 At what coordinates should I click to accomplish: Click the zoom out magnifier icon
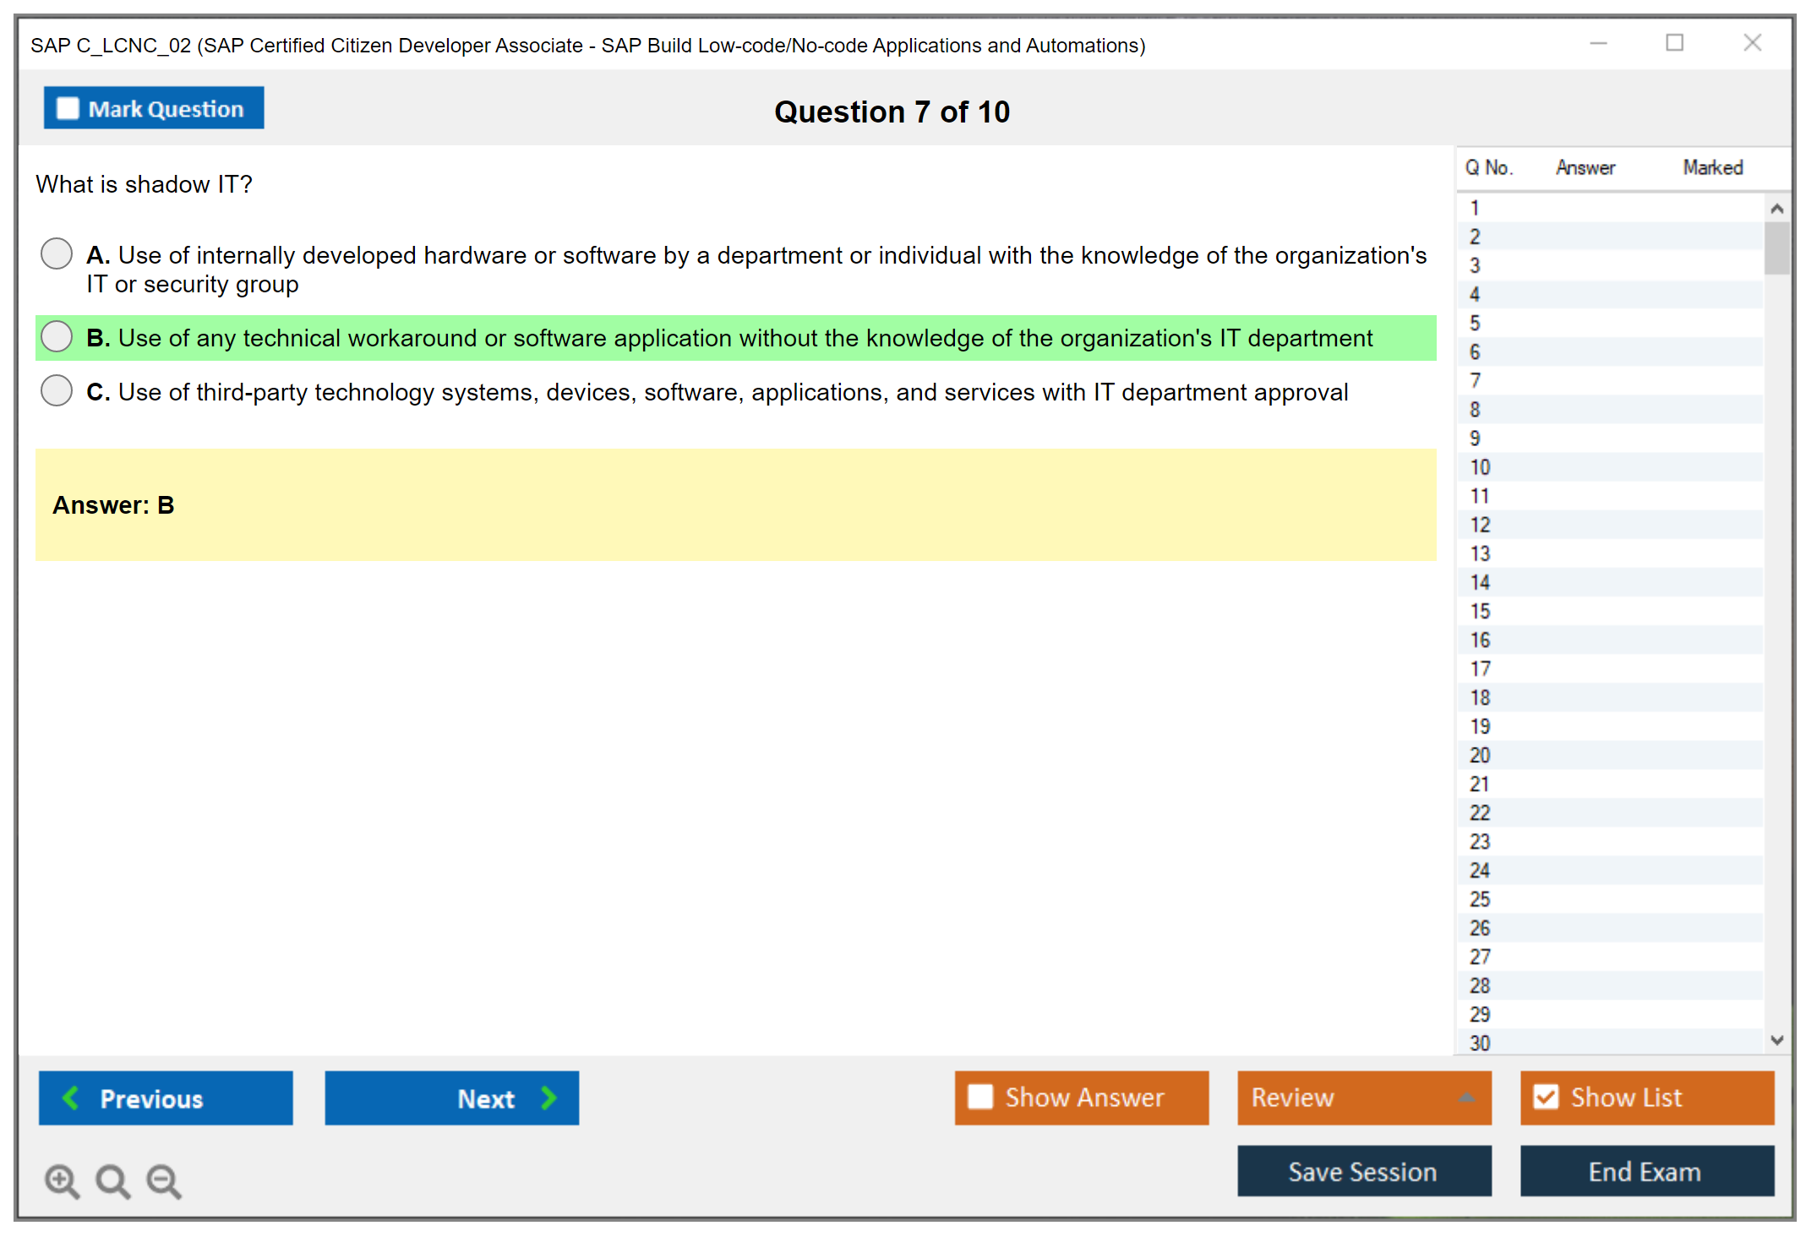click(x=163, y=1180)
